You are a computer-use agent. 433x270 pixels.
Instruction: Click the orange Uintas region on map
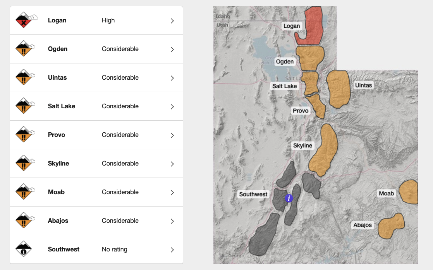[x=338, y=89]
